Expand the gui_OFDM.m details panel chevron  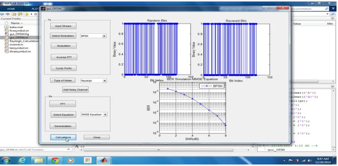(68, 150)
